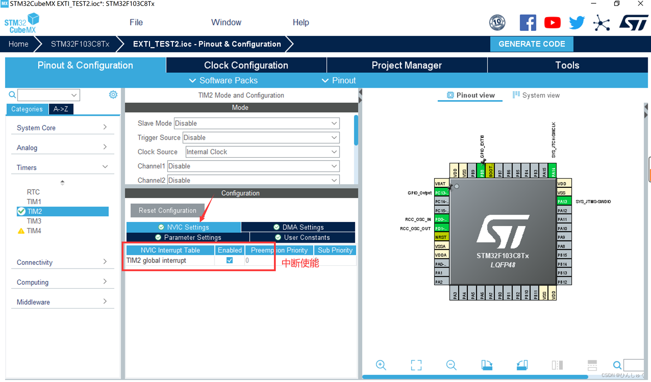Switch to the Clock Configuration tab

[246, 65]
